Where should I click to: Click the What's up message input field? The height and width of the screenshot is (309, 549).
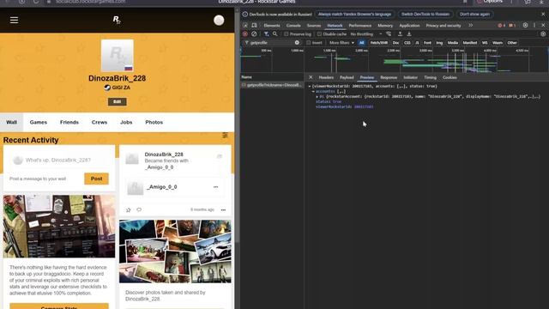pyautogui.click(x=59, y=161)
